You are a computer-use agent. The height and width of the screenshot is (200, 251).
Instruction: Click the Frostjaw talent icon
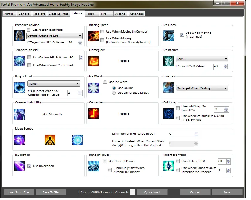tap(168, 88)
